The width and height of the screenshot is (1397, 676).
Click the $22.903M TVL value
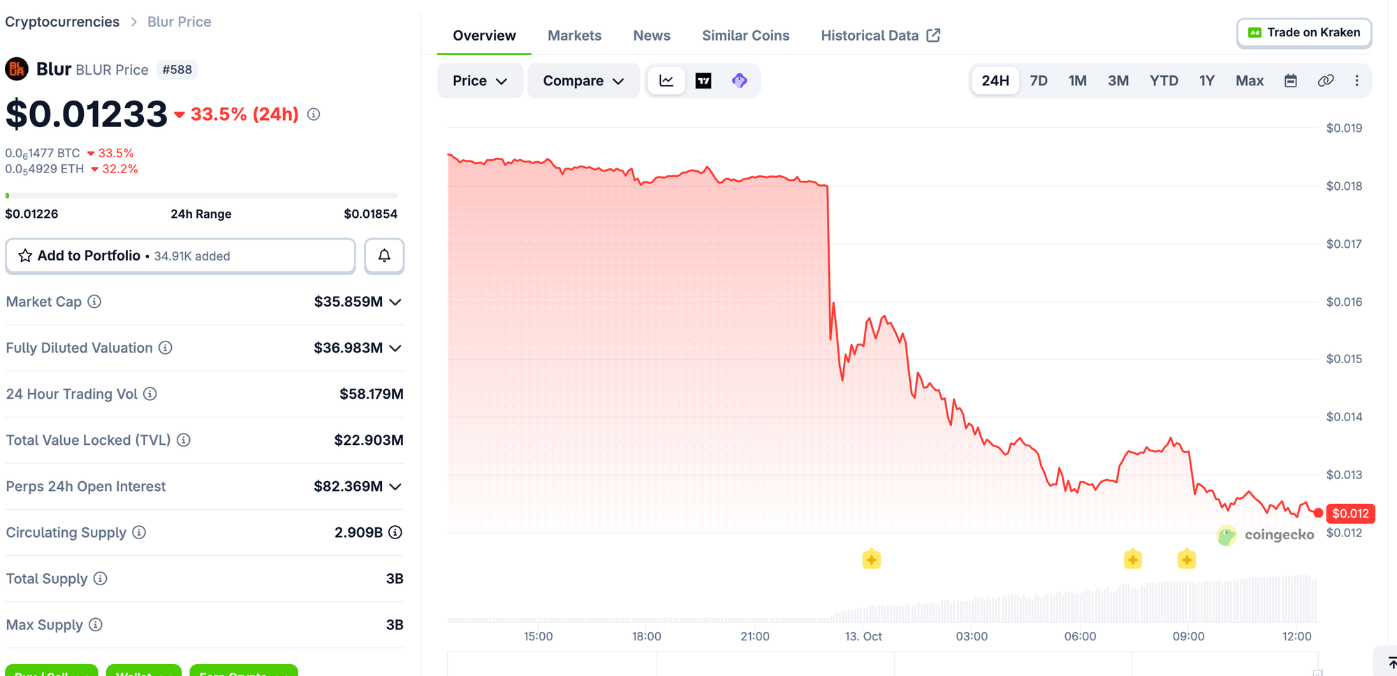tap(368, 440)
